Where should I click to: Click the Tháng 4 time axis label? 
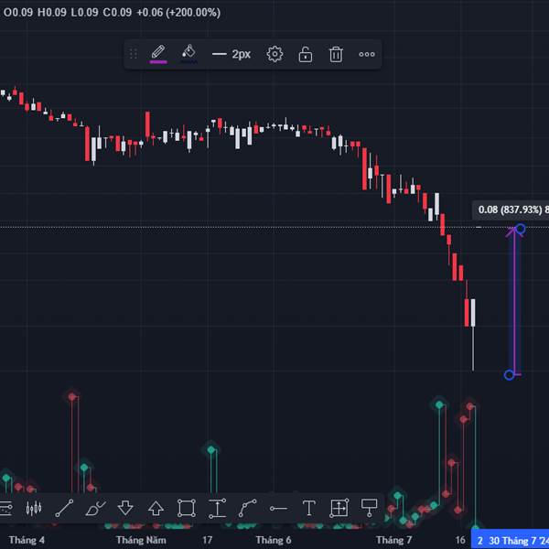coord(27,540)
